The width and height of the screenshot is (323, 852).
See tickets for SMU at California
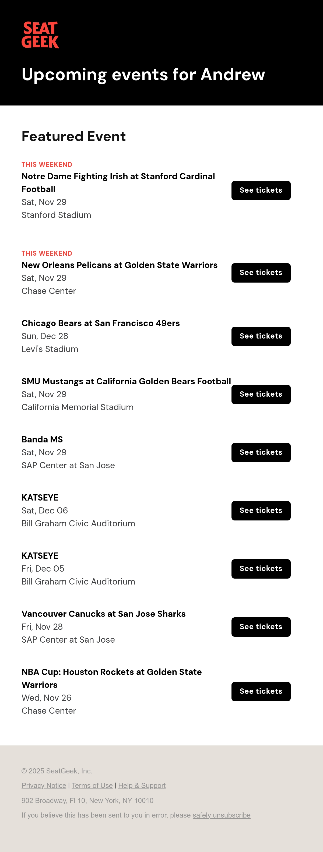(x=261, y=395)
